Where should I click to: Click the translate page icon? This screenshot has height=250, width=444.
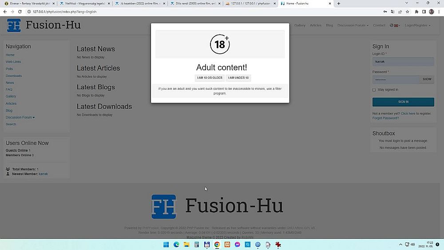[x=393, y=12]
